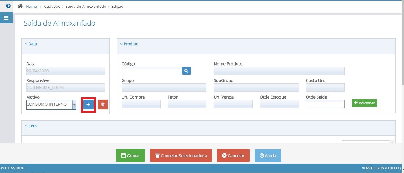Click the Código input field

(x=151, y=71)
